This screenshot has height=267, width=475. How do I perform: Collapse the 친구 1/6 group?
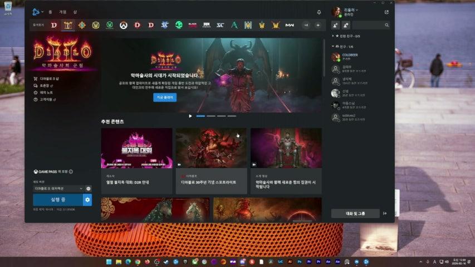(x=342, y=47)
